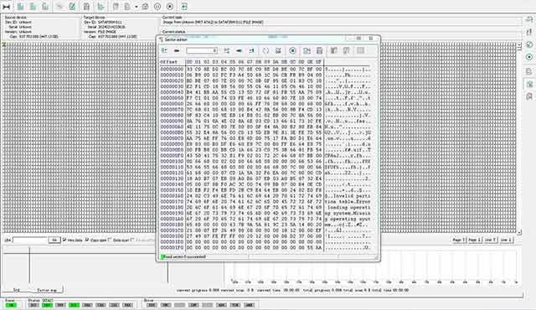
Task: Select offset row 00000000 in Sector editor
Action: click(172, 69)
